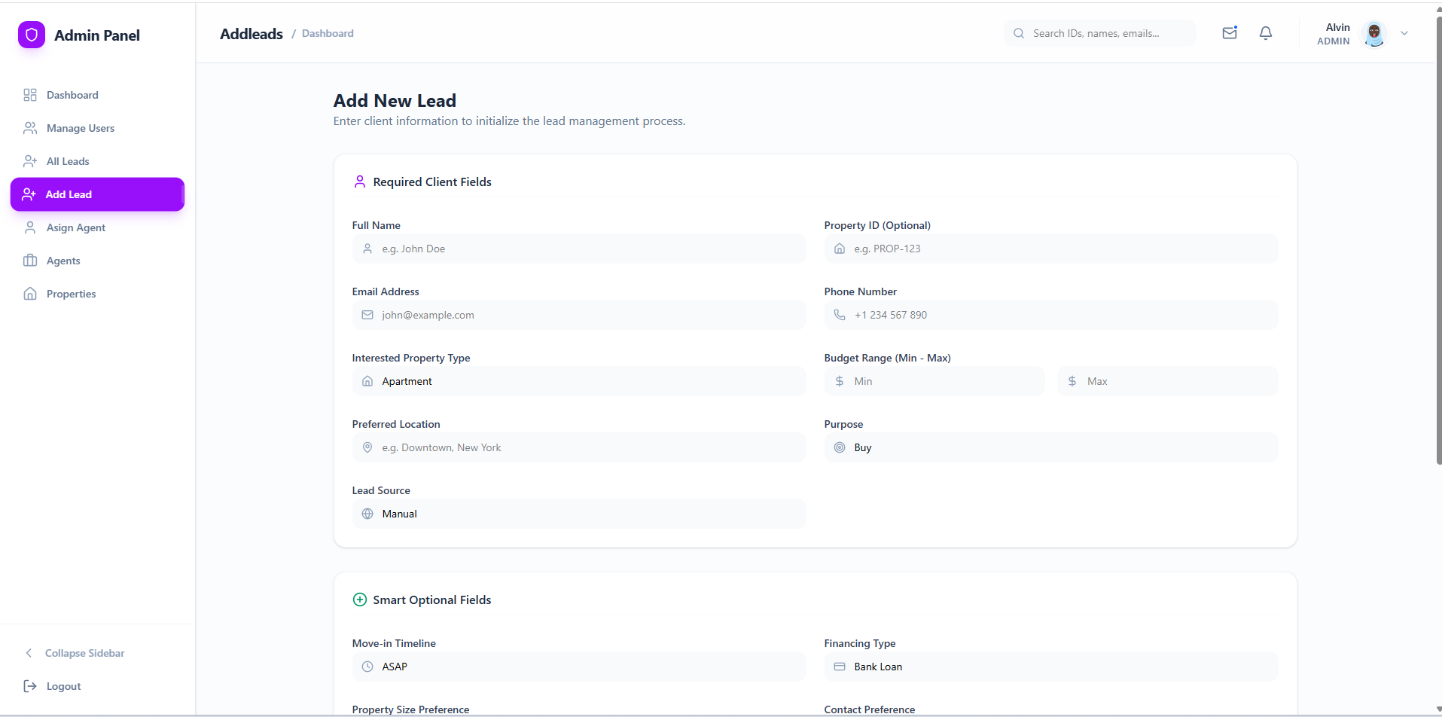This screenshot has height=717, width=1442.
Task: Click the Manage Users people icon
Action: click(x=29, y=128)
